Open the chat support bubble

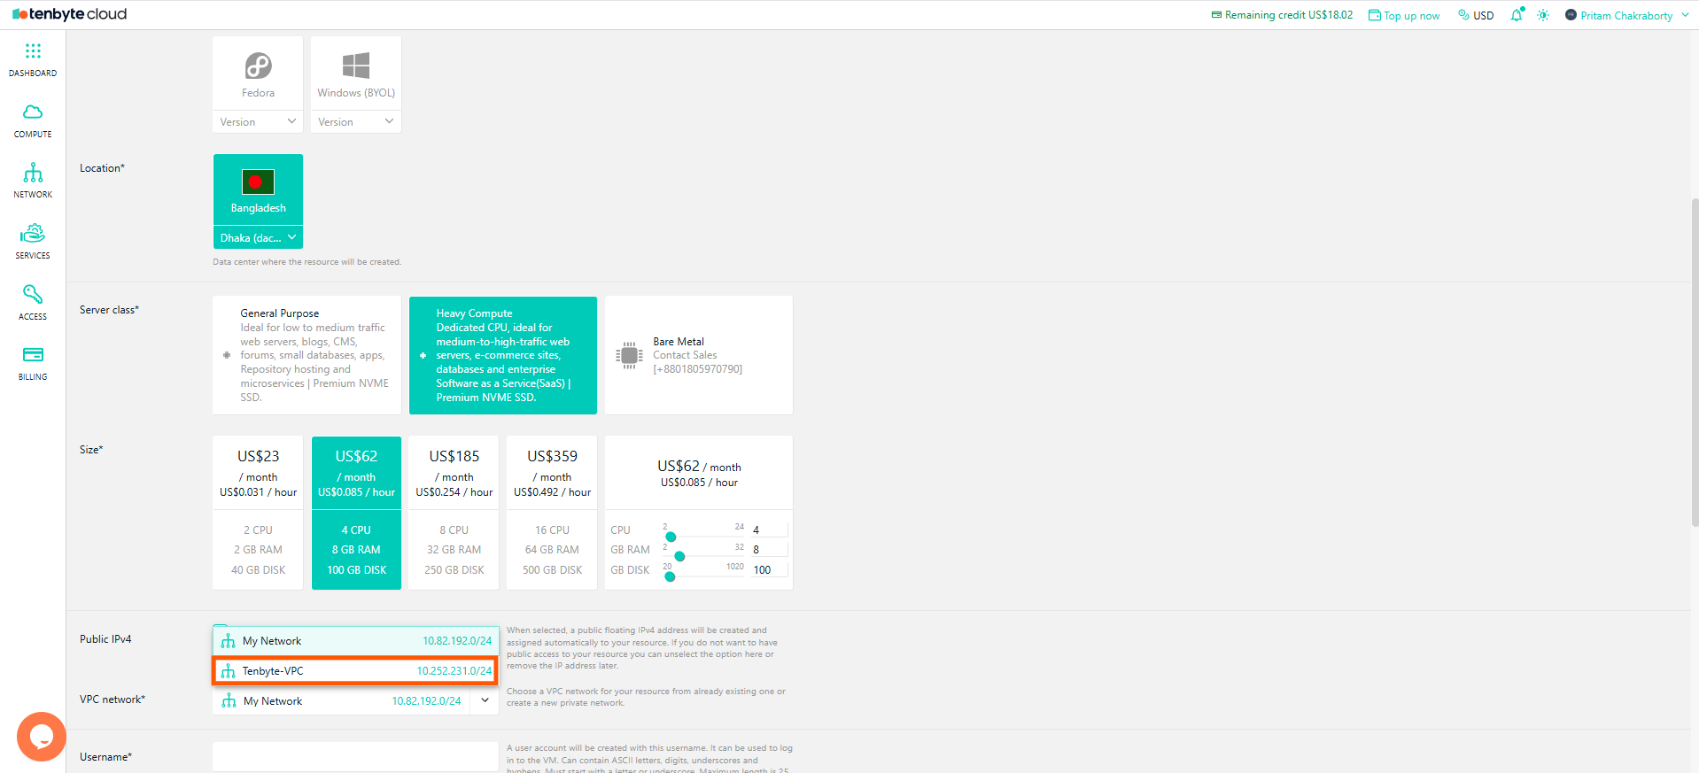click(42, 737)
